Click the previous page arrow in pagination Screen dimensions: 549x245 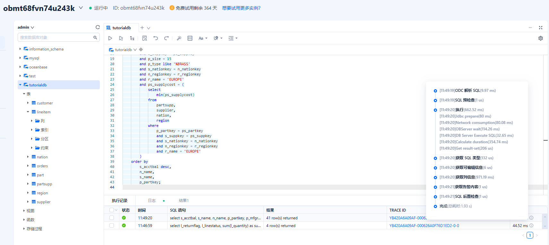tap(523, 235)
